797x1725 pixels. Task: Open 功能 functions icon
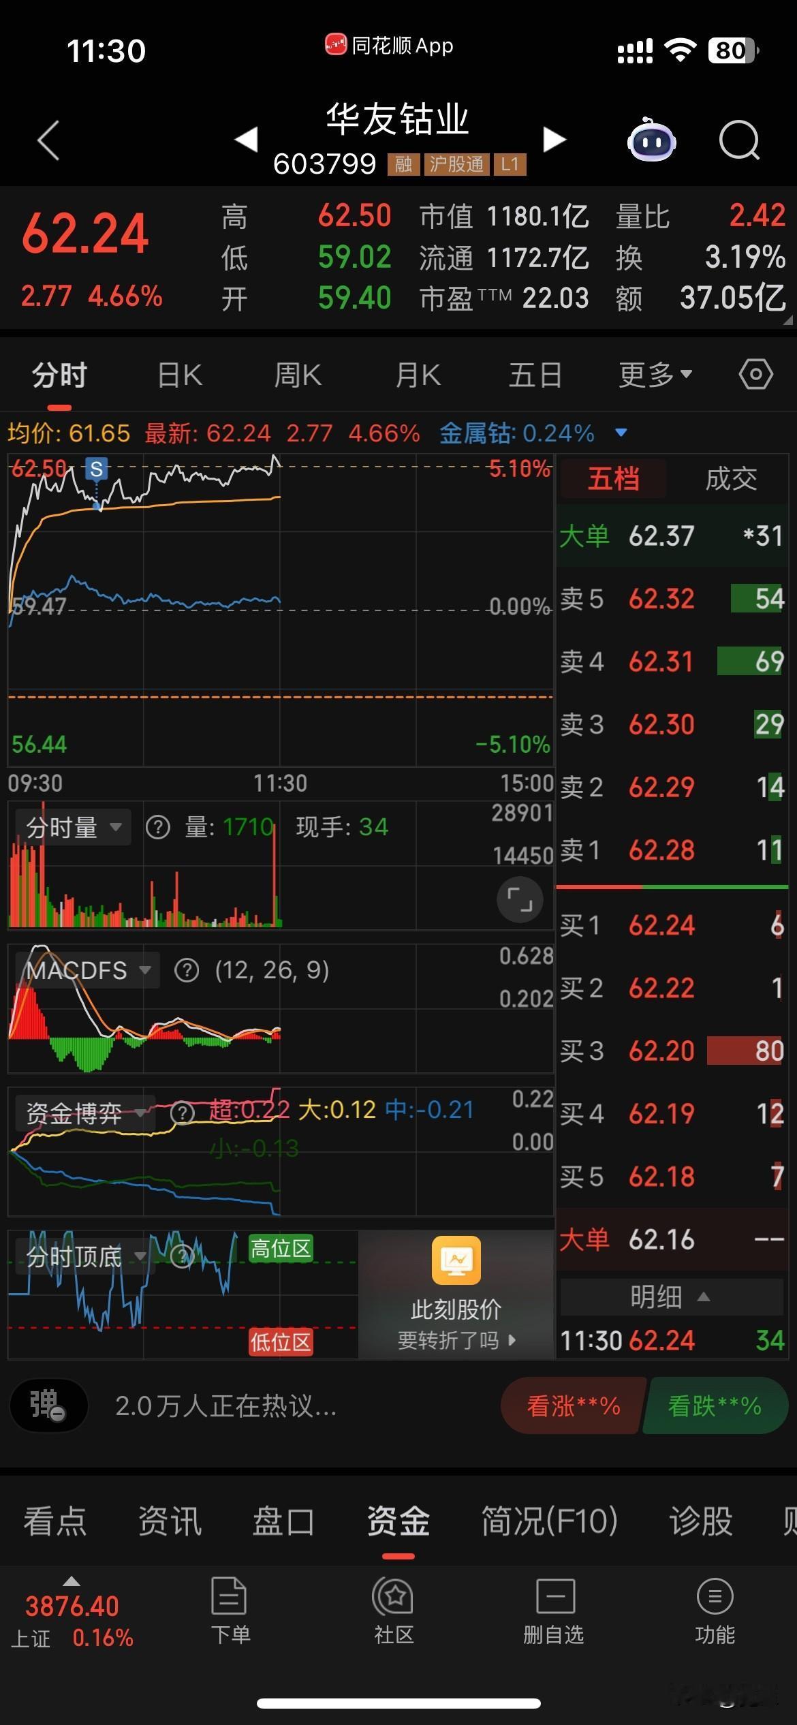(715, 1611)
